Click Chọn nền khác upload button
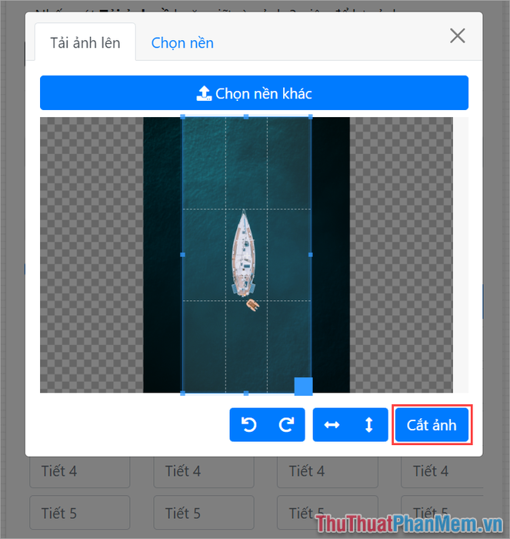Image resolution: width=510 pixels, height=539 pixels. tap(254, 93)
